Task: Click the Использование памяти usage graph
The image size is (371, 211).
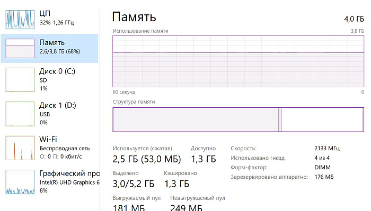Action: pyautogui.click(x=238, y=61)
